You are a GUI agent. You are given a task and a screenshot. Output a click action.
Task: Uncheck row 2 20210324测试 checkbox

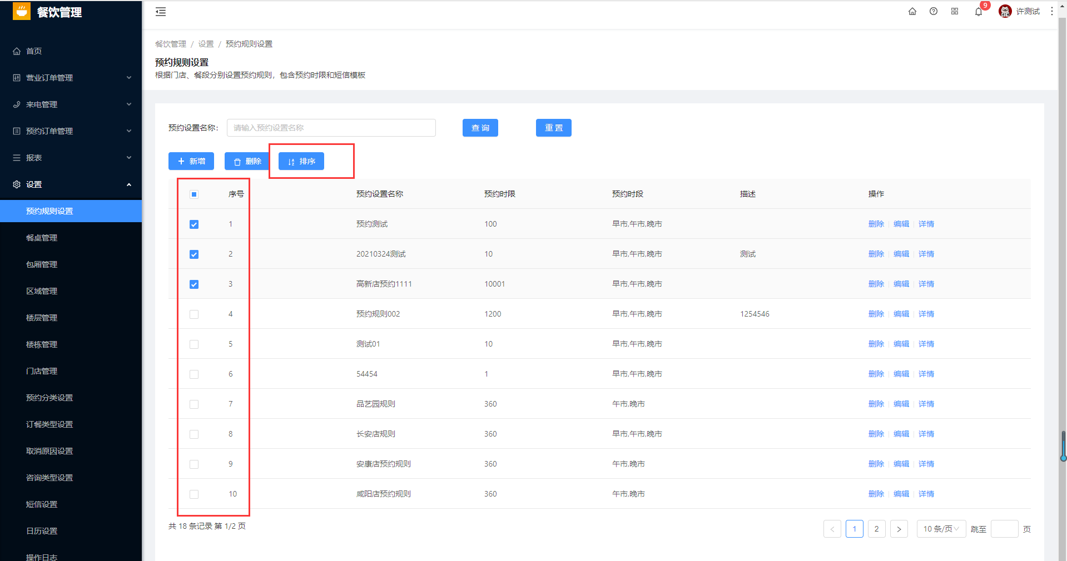pyautogui.click(x=194, y=254)
